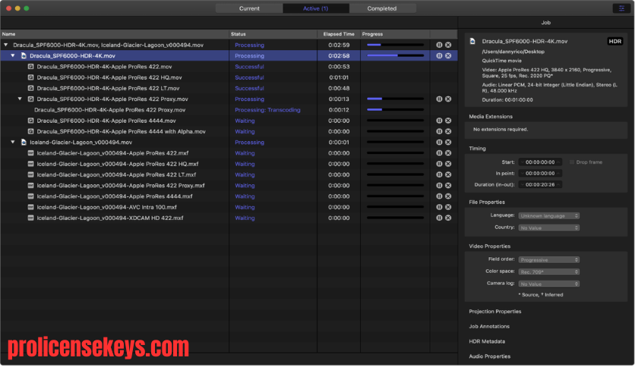Cancel the Iceland ProRes 422 Proxy.mxf output
The width and height of the screenshot is (635, 367).
click(448, 186)
